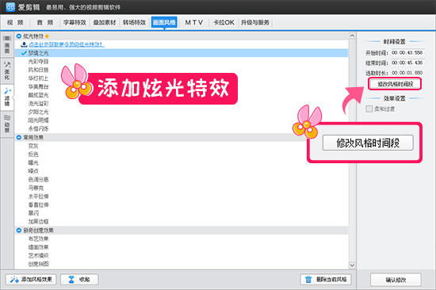Select the 噪点 effect
436x290 pixels.
tap(33, 171)
